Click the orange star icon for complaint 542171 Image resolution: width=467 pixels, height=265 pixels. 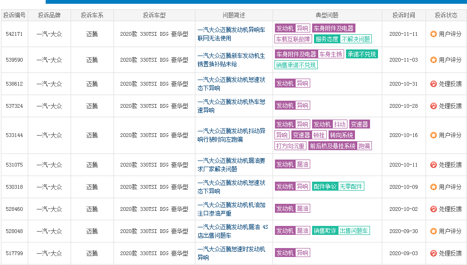point(434,34)
